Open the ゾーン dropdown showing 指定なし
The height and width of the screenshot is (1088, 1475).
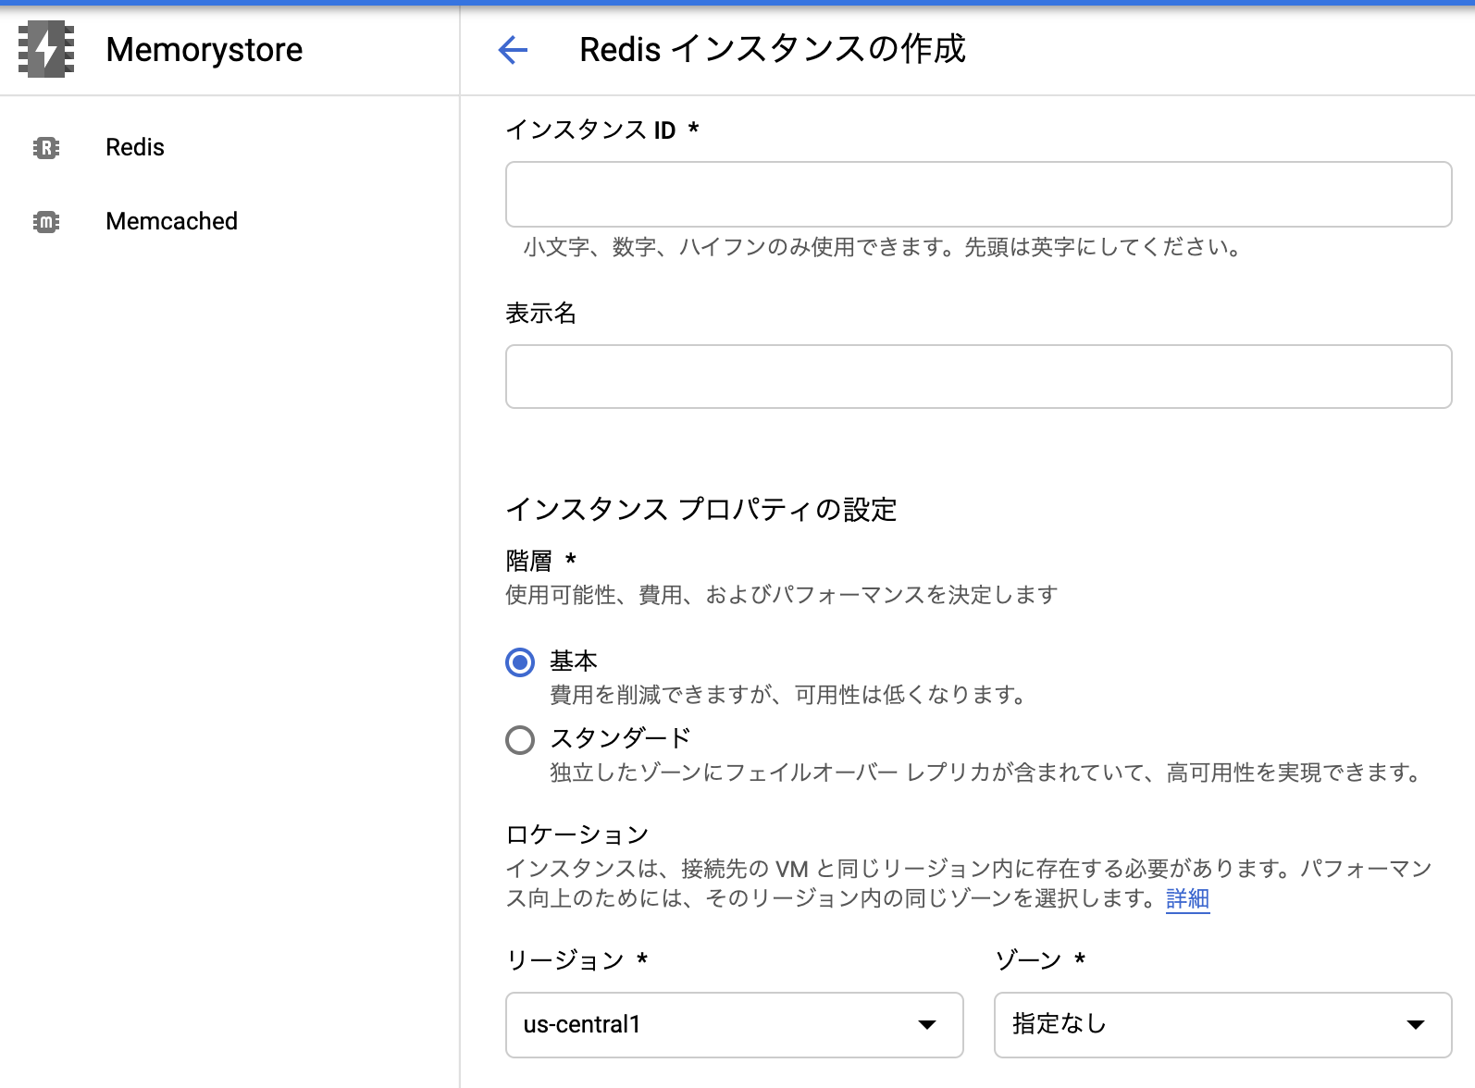(1222, 1024)
